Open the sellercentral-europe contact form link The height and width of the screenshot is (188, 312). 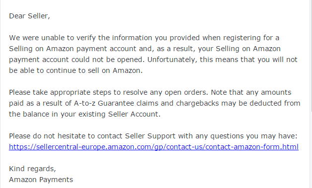154,147
